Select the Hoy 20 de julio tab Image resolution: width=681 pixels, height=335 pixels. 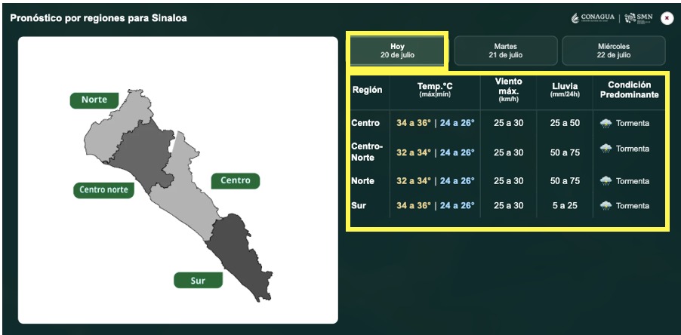click(397, 51)
